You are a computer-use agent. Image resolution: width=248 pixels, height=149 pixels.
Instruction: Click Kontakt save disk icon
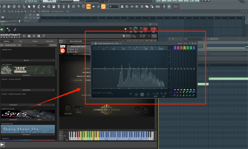tap(29, 36)
